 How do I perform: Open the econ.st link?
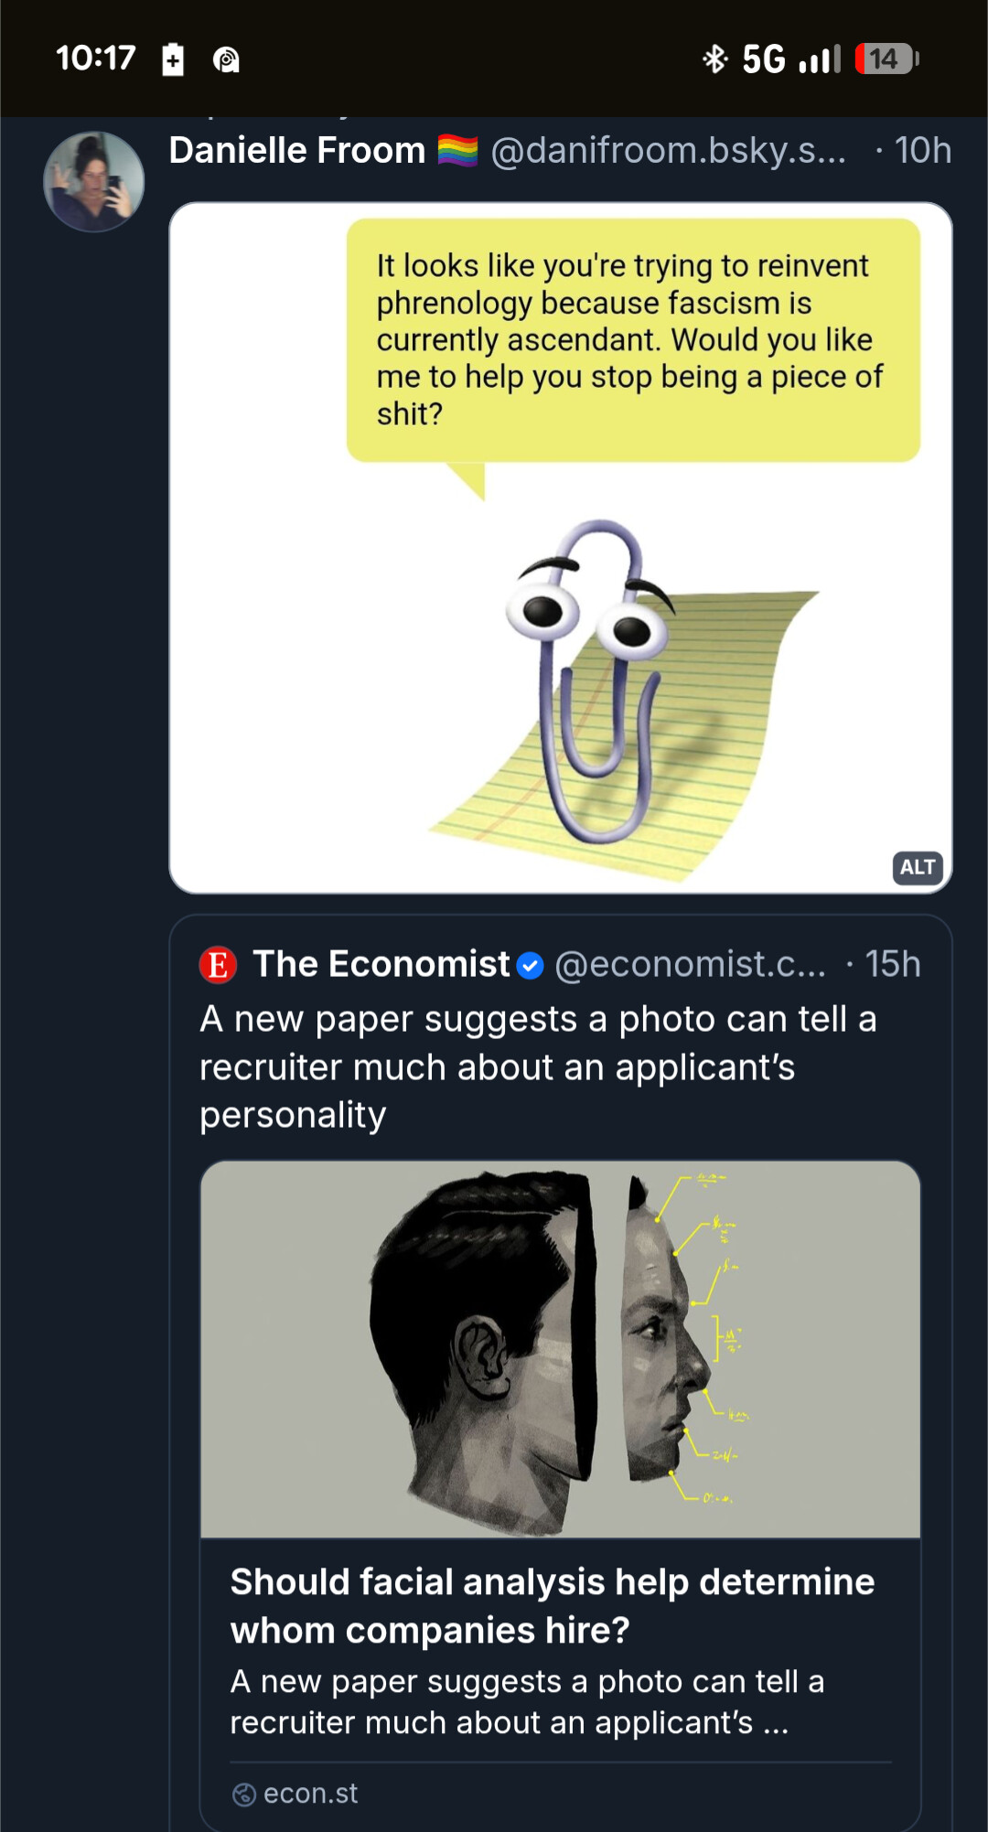tap(310, 1794)
